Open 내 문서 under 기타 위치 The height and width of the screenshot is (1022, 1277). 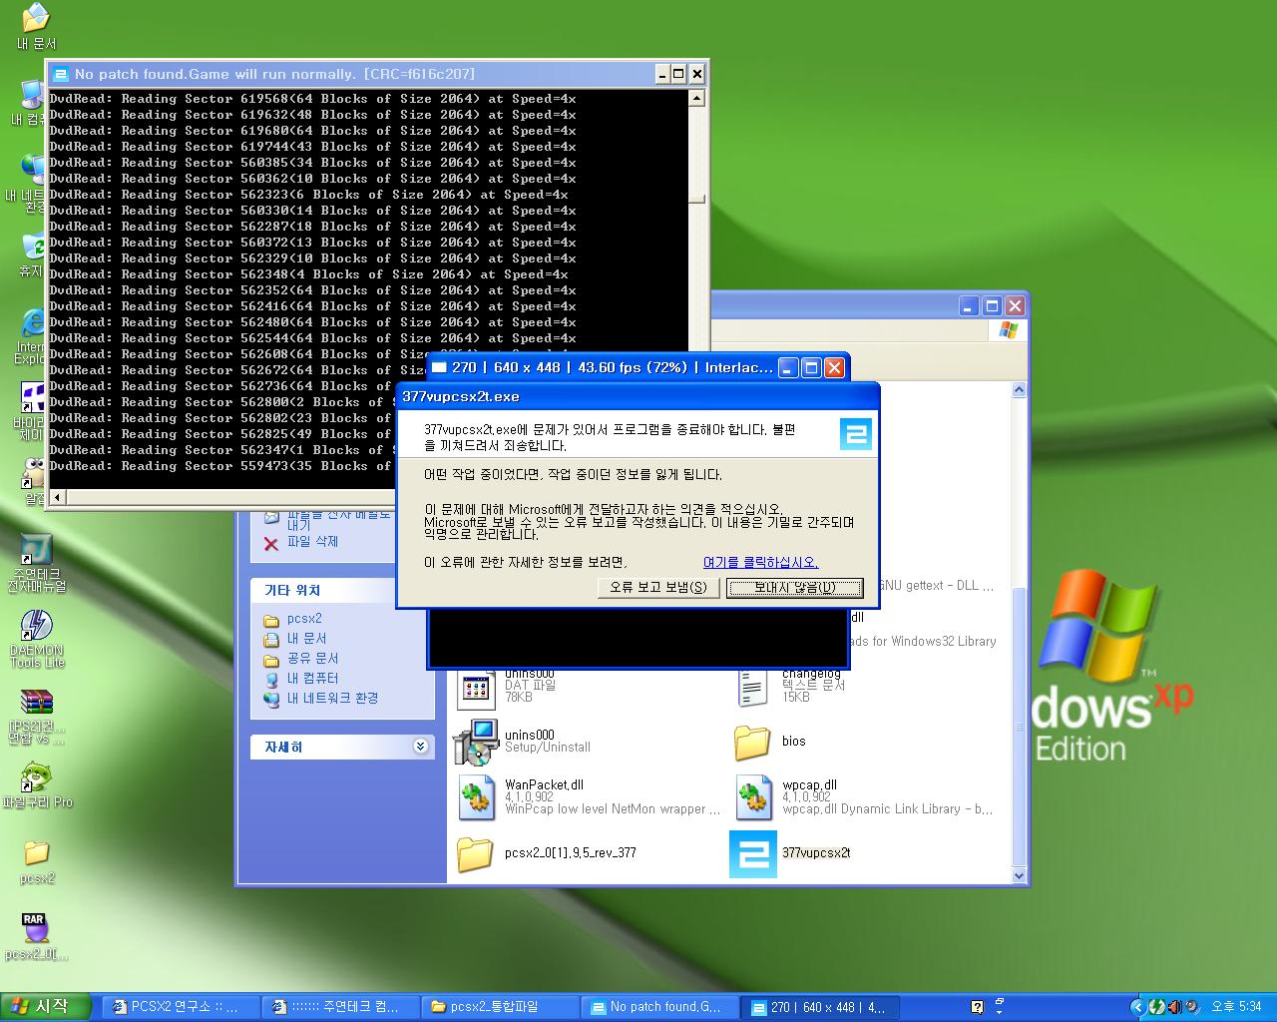pyautogui.click(x=306, y=639)
